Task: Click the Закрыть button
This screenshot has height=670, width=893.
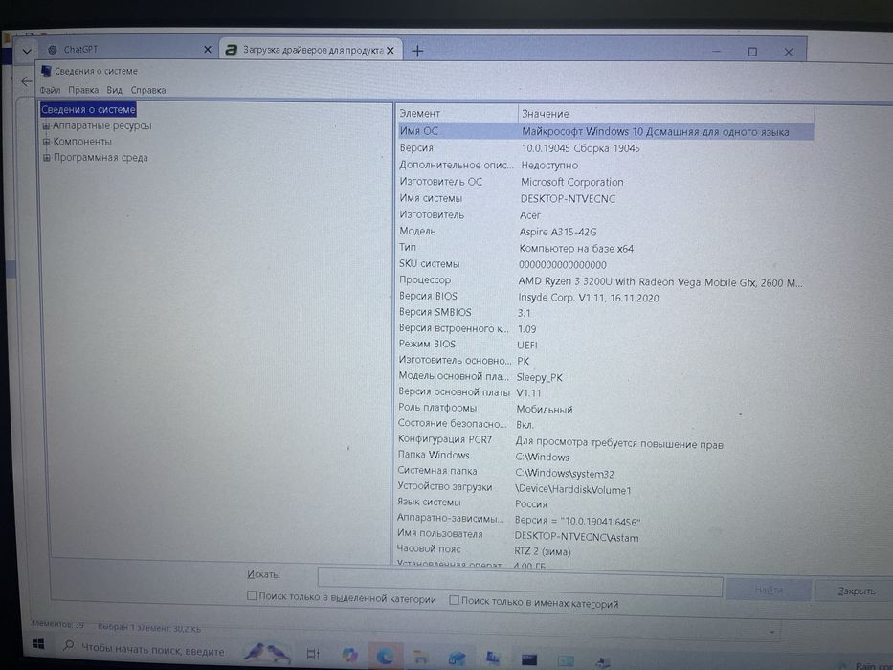Action: tap(856, 591)
